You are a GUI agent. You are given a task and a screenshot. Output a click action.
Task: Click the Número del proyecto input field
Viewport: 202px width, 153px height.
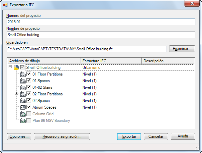coord(101,22)
